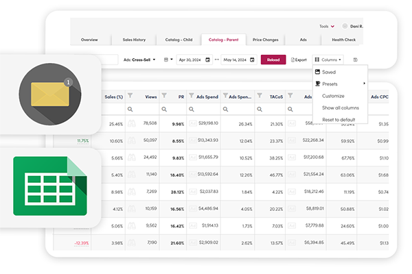Screen dimensions: 412x274
Task: Switch to the Catalog - Child tab
Action: [x=179, y=40]
